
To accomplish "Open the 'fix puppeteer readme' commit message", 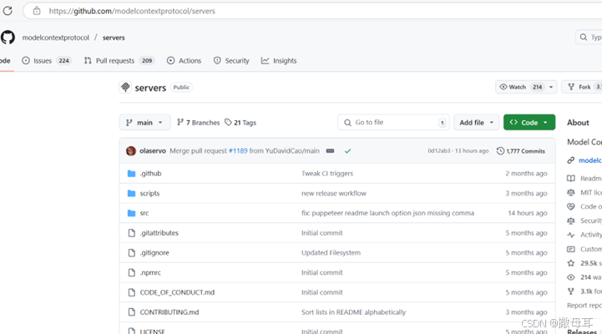I will pyautogui.click(x=387, y=213).
